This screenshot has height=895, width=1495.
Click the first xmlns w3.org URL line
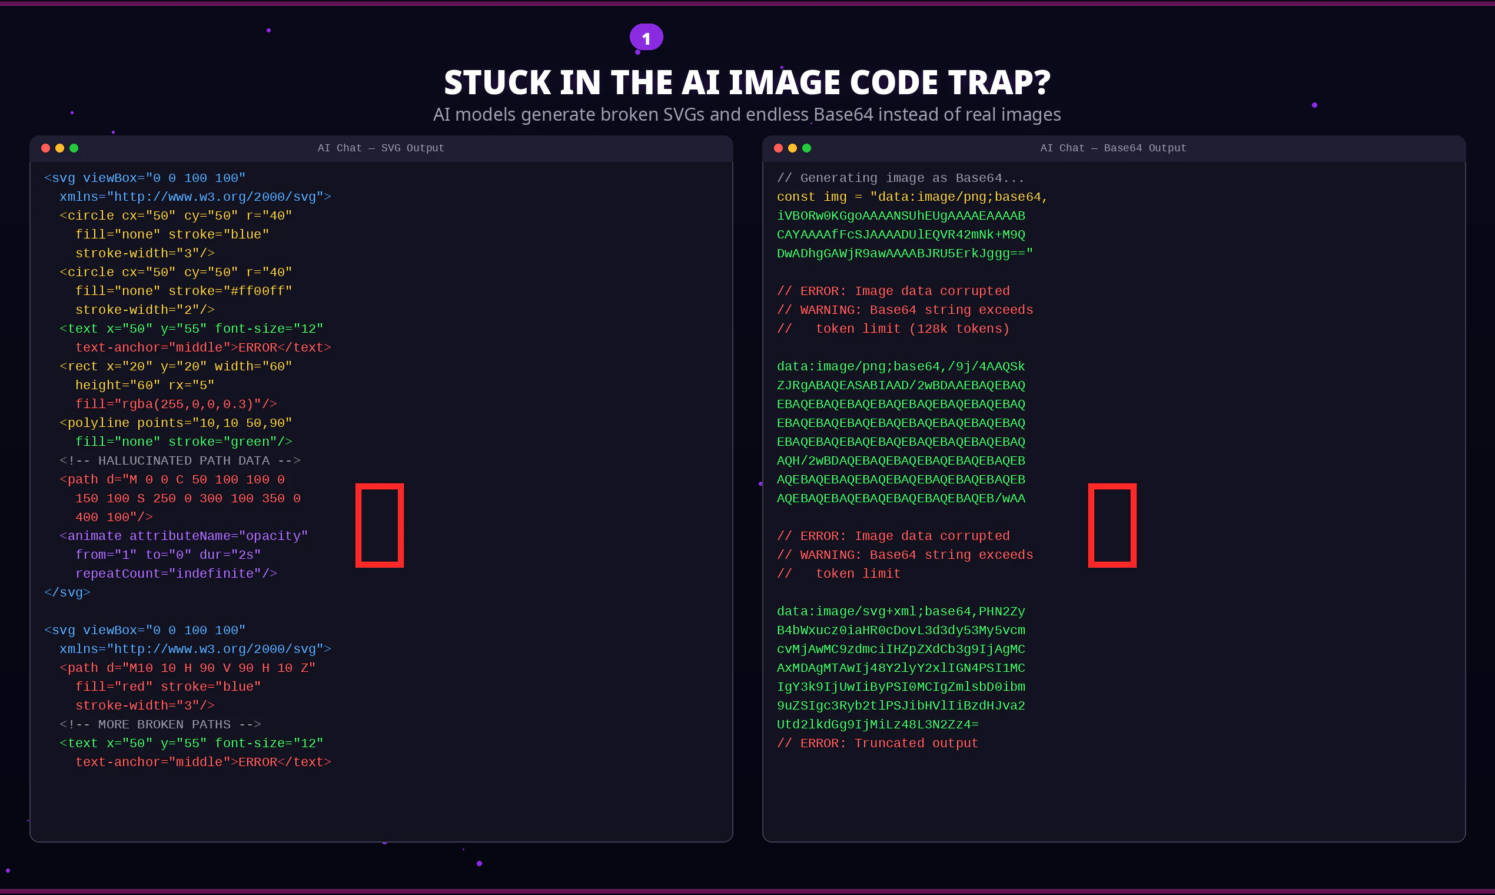pos(195,197)
